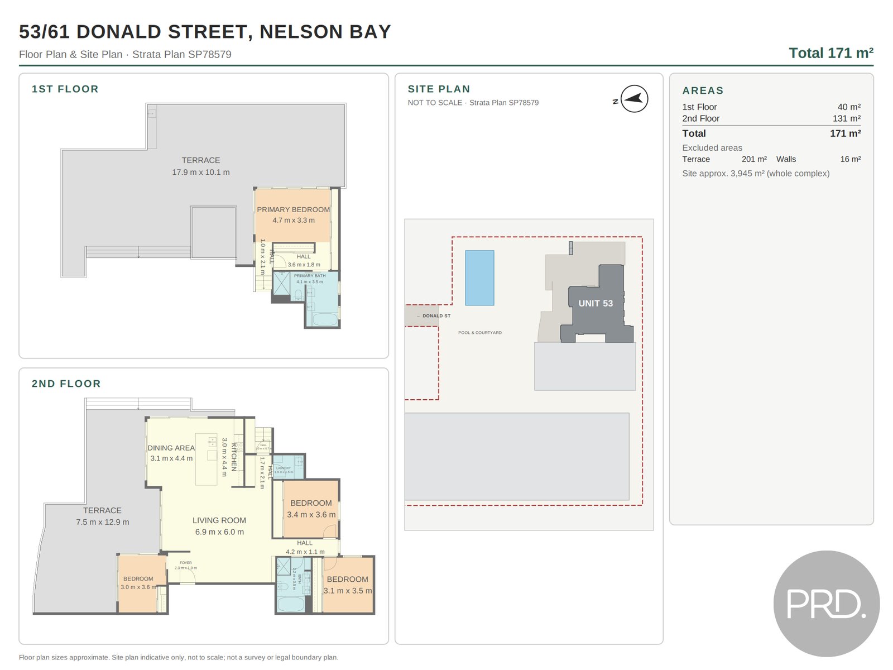
Task: Click the 1st floor TERRACE 17.9 m x 10.1 m label
Action: pos(201,166)
